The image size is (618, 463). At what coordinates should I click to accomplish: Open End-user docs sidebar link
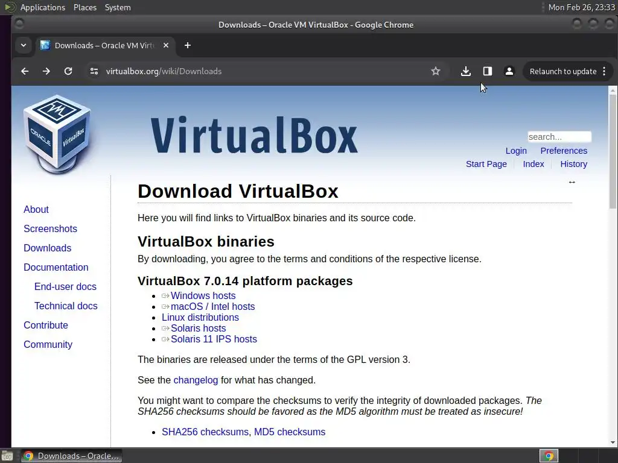(x=65, y=286)
